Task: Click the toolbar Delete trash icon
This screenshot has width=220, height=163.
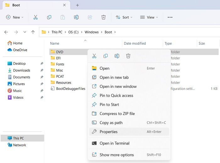Action: click(103, 17)
